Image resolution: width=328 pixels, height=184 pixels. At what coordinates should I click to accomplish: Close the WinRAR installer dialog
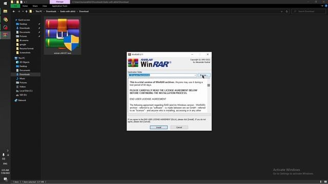208,55
